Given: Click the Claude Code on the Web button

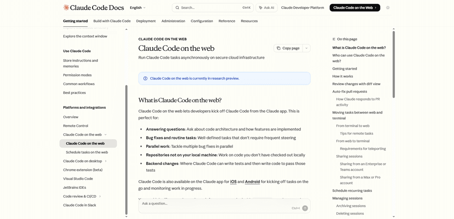Looking at the screenshot, I should click(x=354, y=8).
